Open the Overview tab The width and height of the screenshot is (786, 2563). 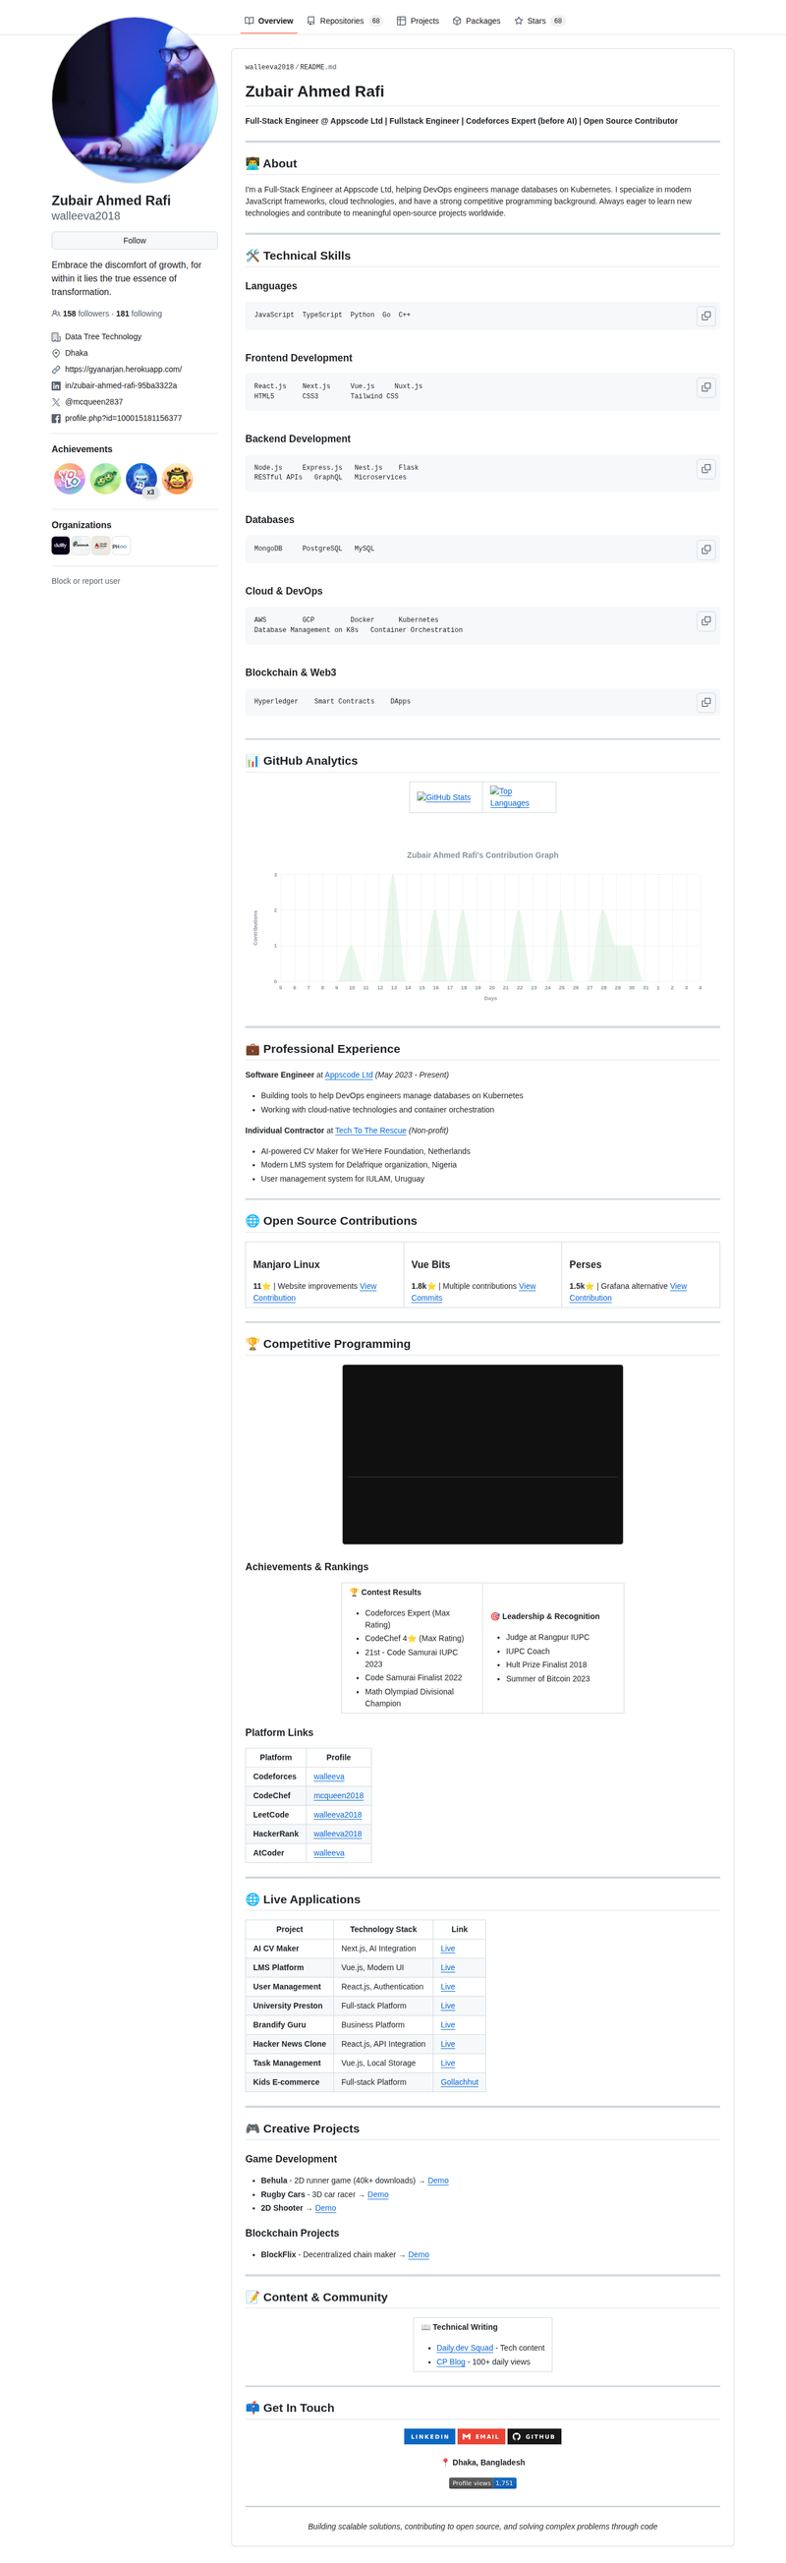268,21
